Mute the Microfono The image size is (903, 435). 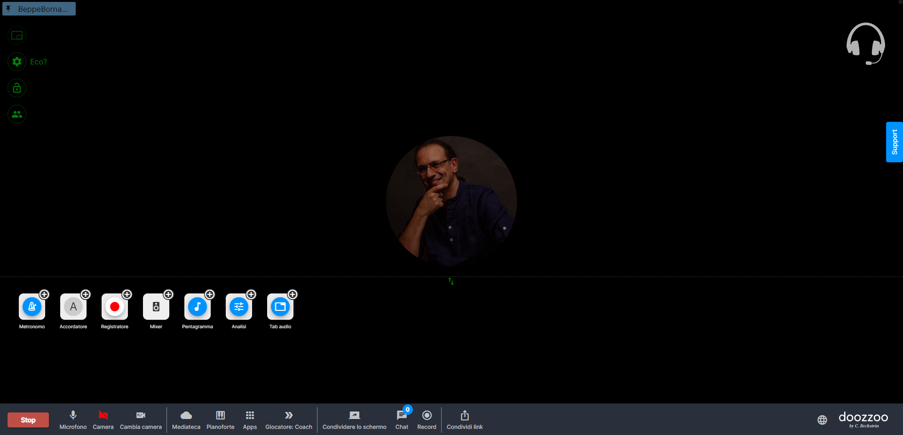click(x=73, y=419)
